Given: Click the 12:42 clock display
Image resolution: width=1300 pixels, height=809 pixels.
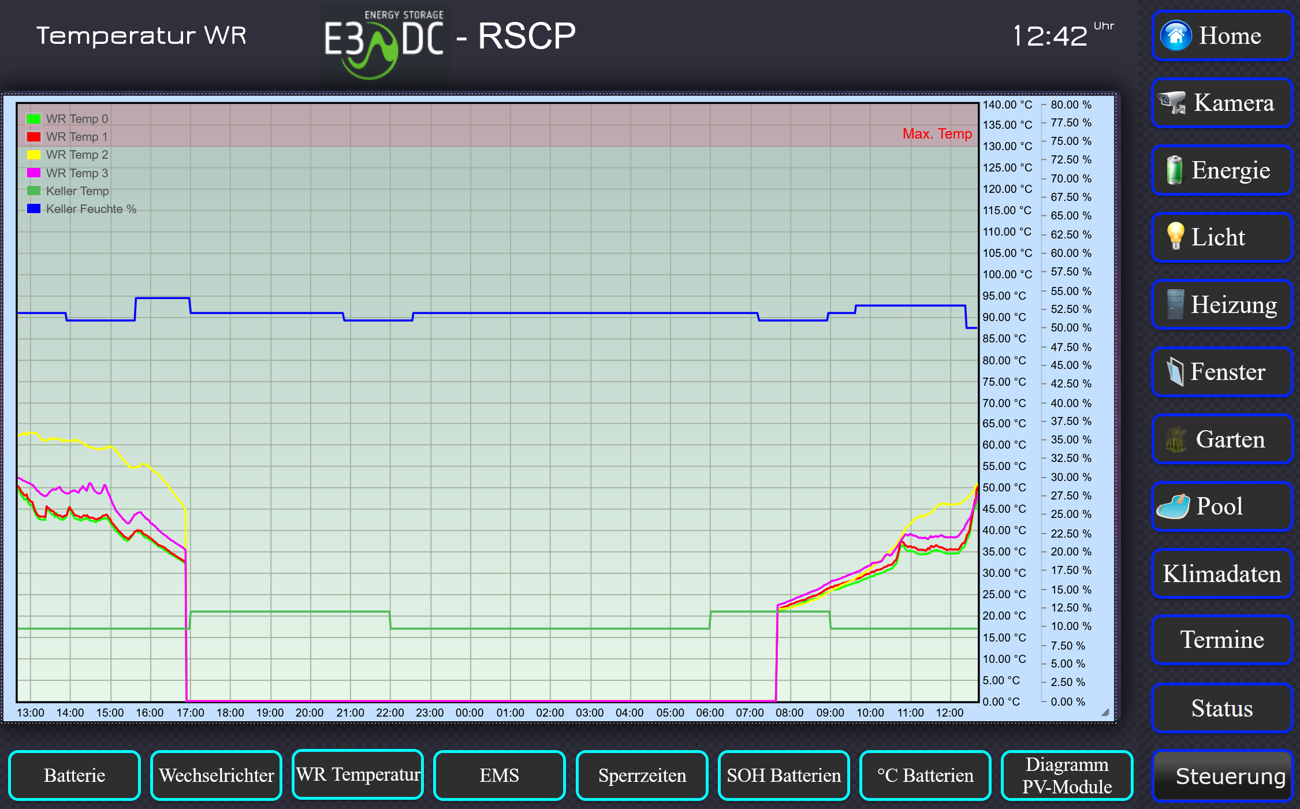Looking at the screenshot, I should 1050,36.
